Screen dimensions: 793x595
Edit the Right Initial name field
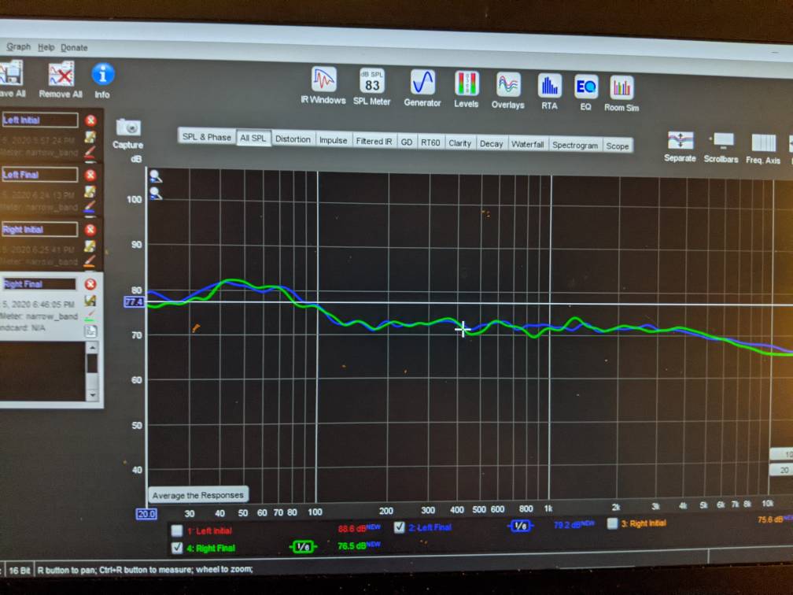[39, 229]
